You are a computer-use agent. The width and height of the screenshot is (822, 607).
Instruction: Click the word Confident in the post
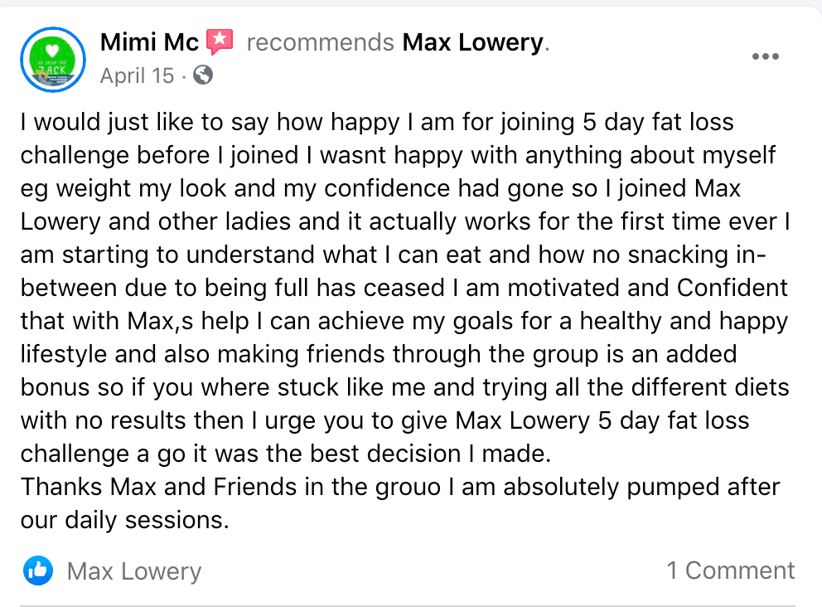pos(732,288)
